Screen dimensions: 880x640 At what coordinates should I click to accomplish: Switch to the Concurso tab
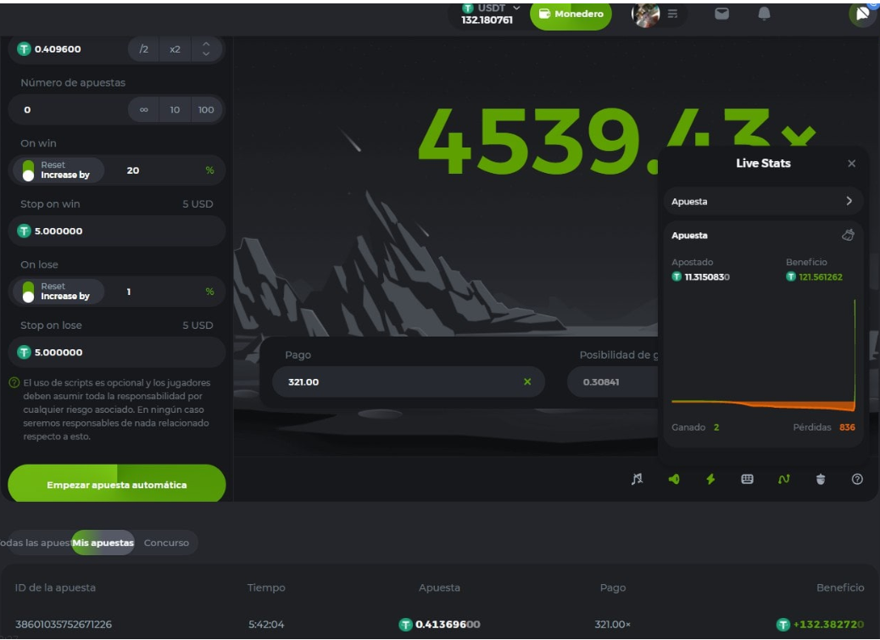click(166, 543)
